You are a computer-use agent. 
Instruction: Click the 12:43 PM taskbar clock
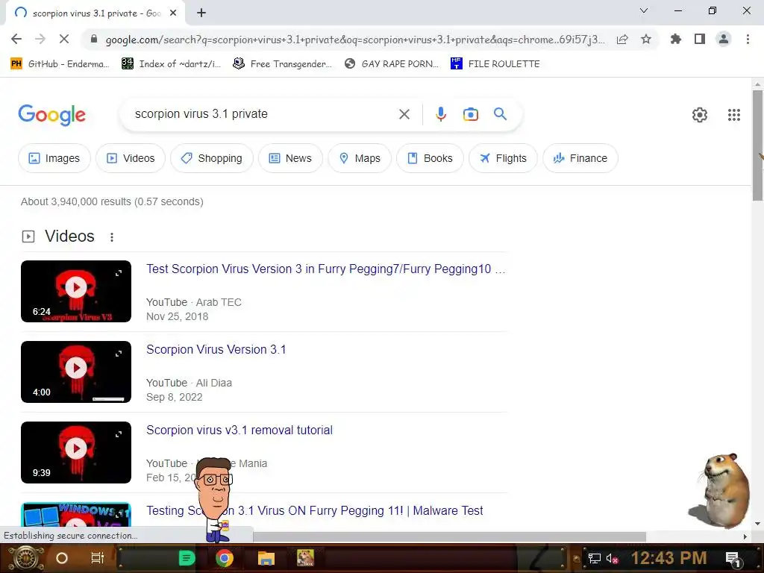[x=669, y=558]
